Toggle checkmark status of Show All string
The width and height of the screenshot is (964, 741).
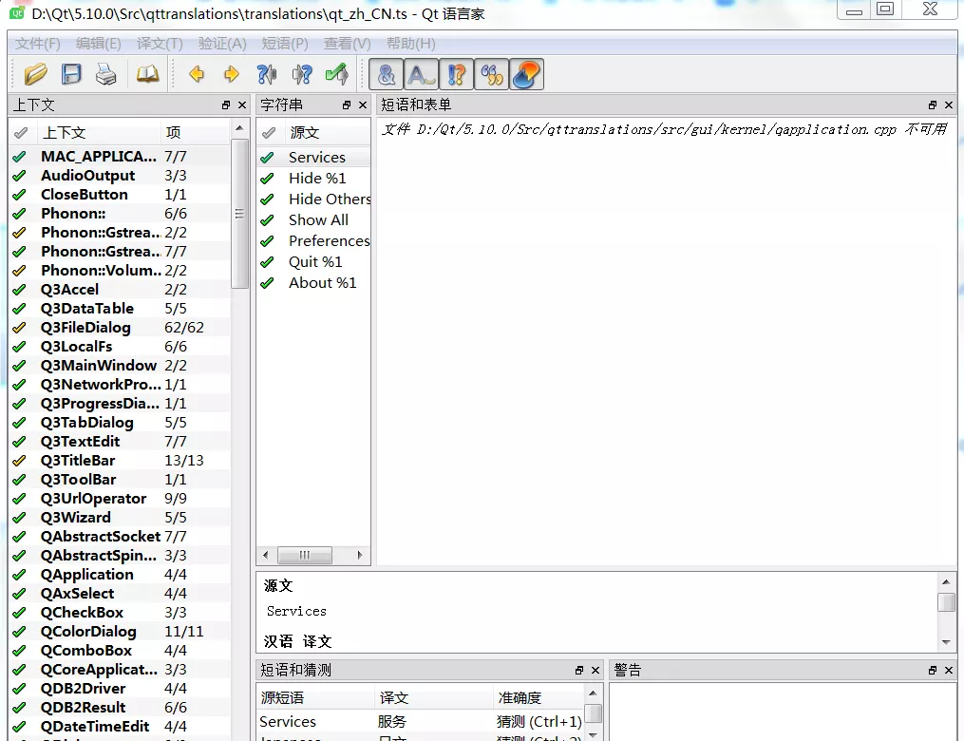[x=267, y=220]
